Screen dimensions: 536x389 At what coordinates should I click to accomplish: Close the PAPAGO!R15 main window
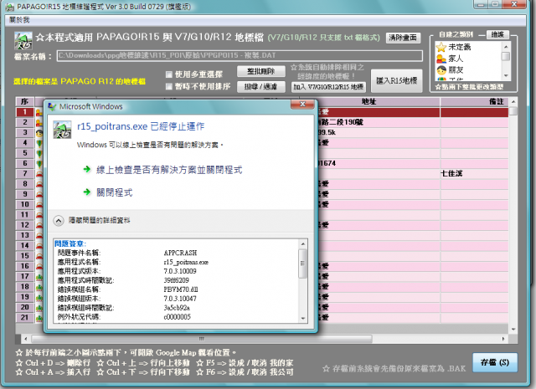tap(513, 4)
